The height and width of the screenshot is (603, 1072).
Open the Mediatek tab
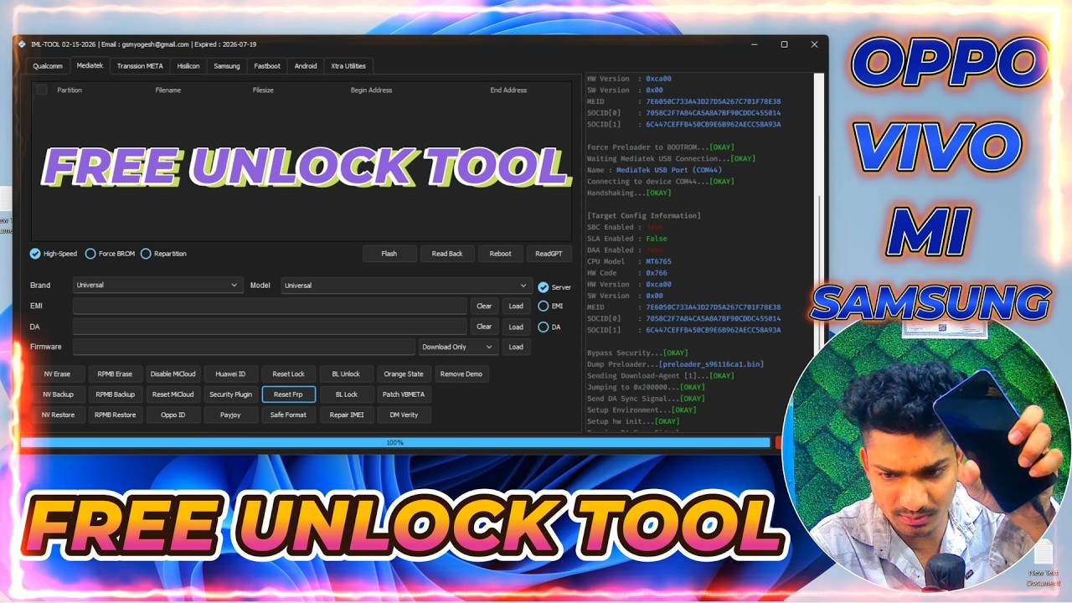90,65
